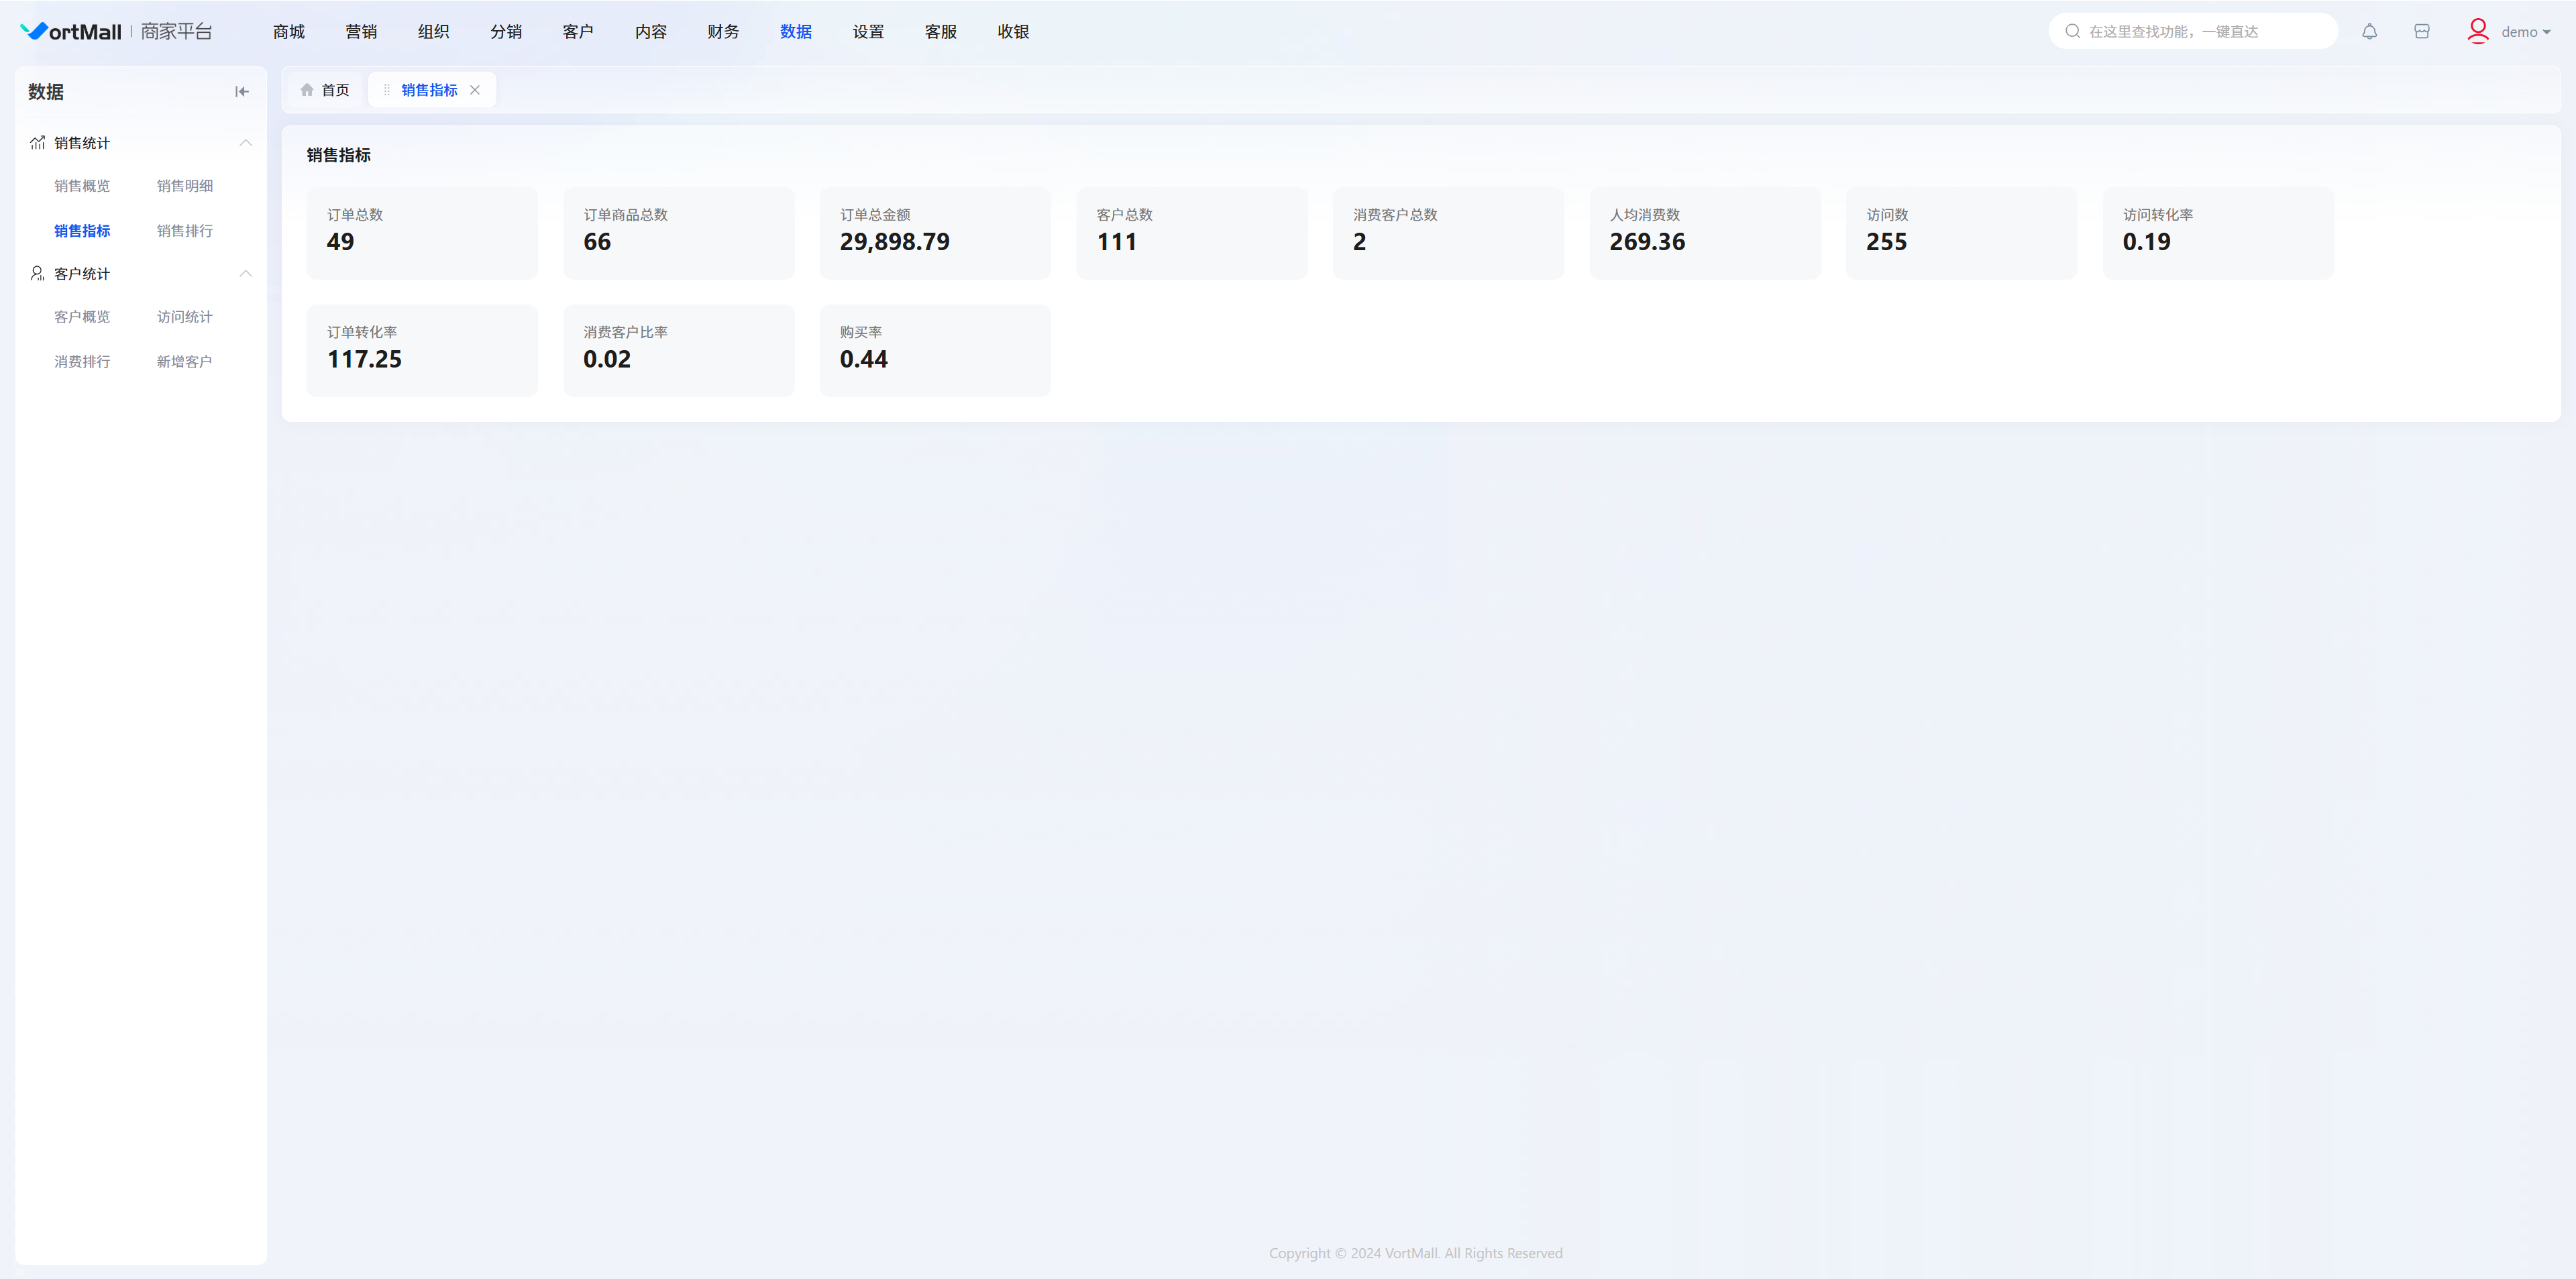Image resolution: width=2576 pixels, height=1279 pixels.
Task: Select the 订单总金额 metric card
Action: point(934,233)
